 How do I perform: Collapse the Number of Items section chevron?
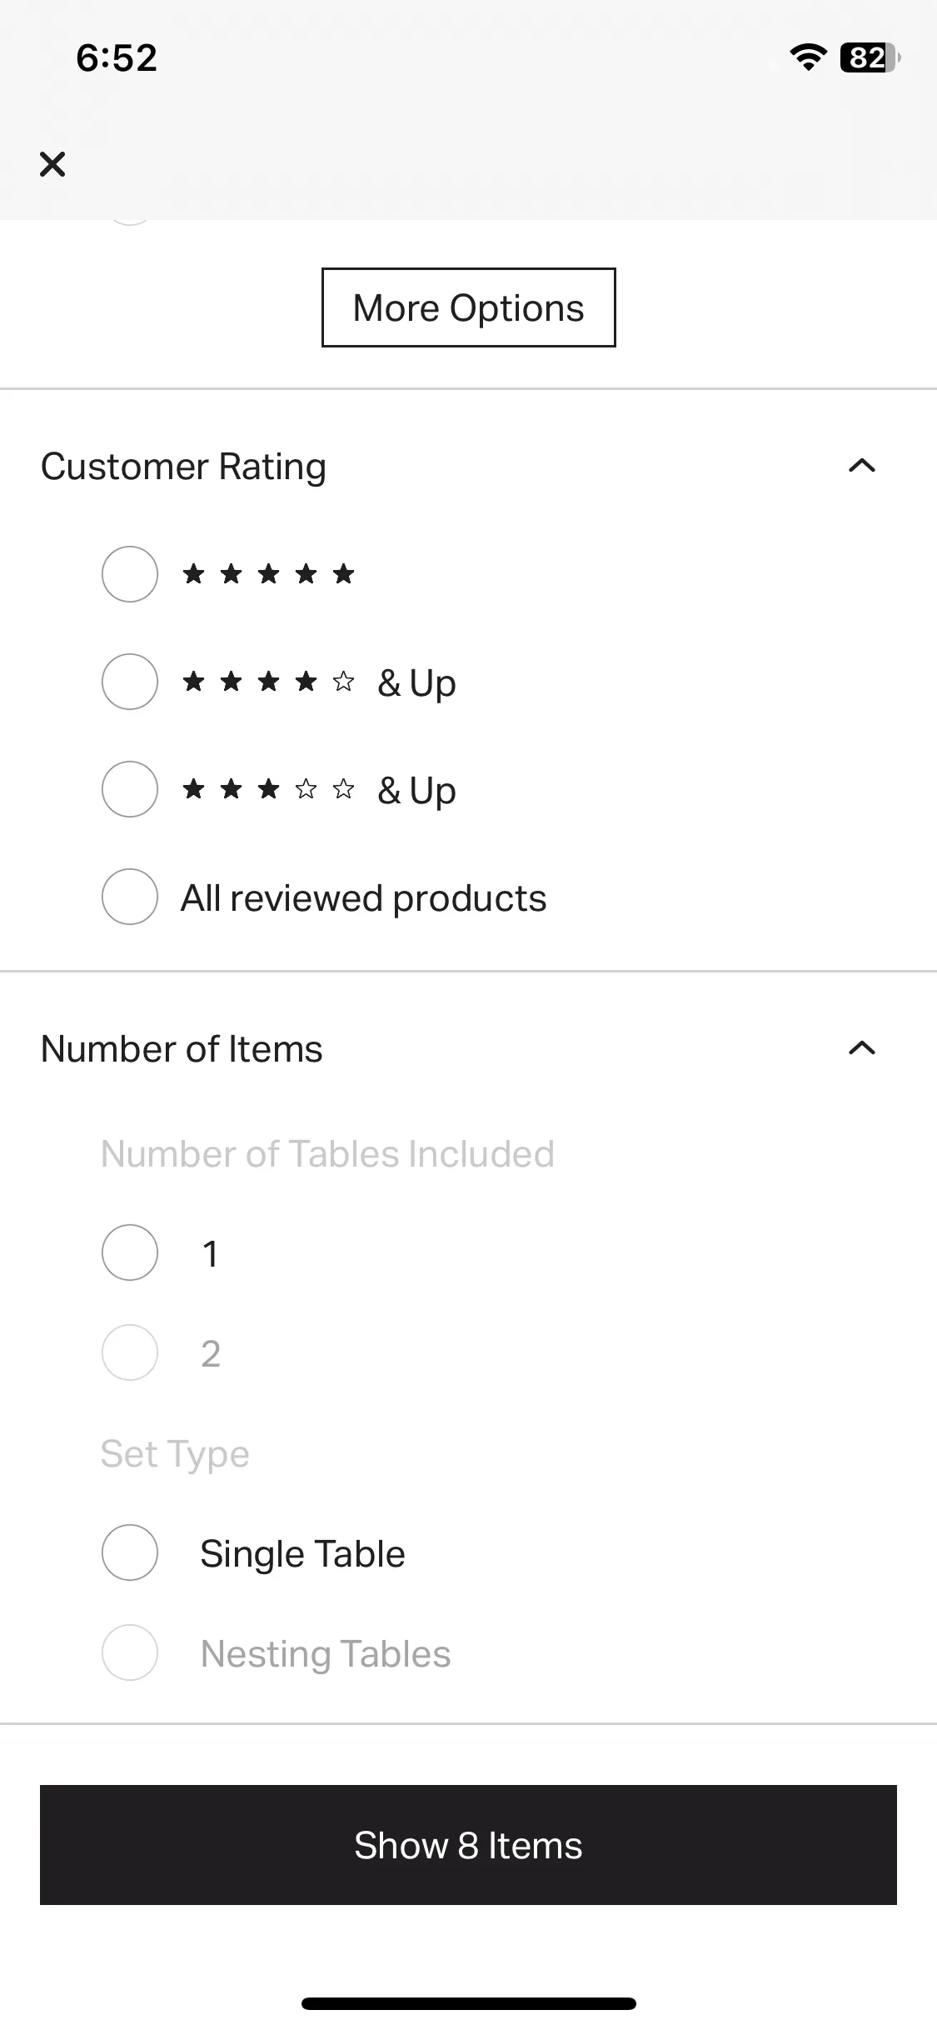(862, 1048)
